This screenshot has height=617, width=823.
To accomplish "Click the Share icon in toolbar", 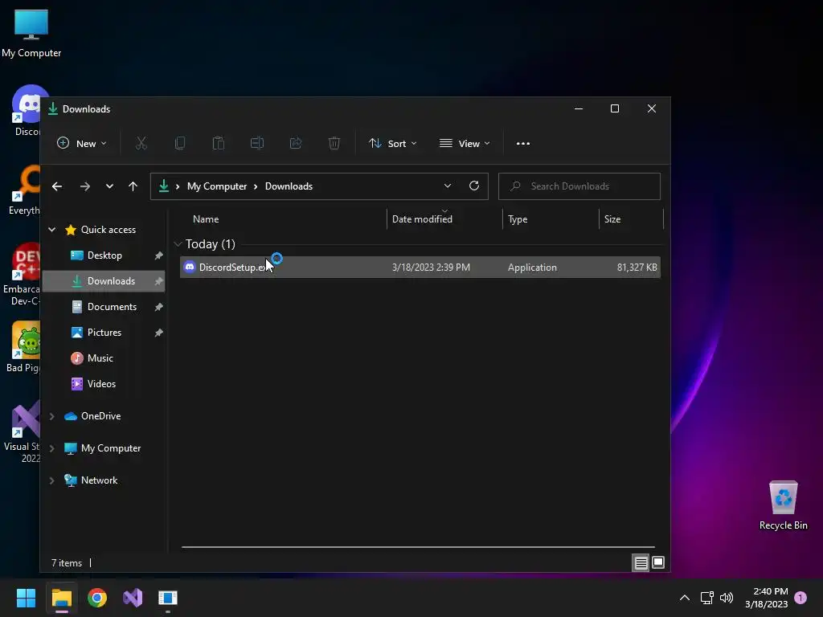I will (x=296, y=143).
